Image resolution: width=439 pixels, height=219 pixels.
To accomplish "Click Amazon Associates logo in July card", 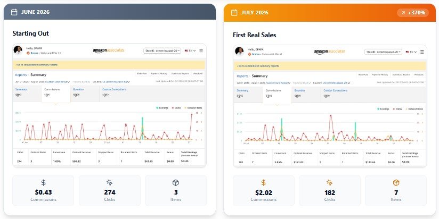I will [x=330, y=52].
